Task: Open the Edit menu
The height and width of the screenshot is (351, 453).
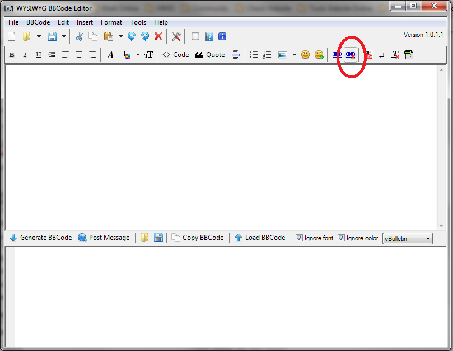Action: coord(63,22)
